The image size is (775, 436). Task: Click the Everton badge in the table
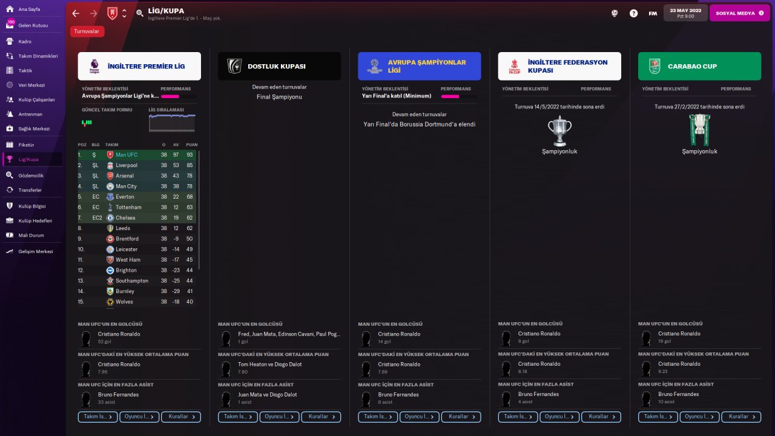click(110, 197)
